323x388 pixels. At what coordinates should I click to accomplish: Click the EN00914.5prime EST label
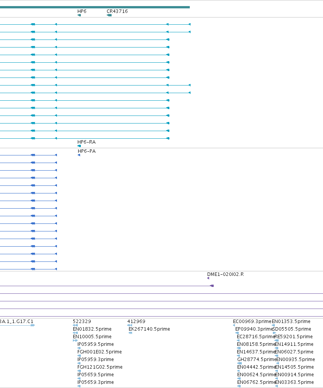tap(294, 375)
